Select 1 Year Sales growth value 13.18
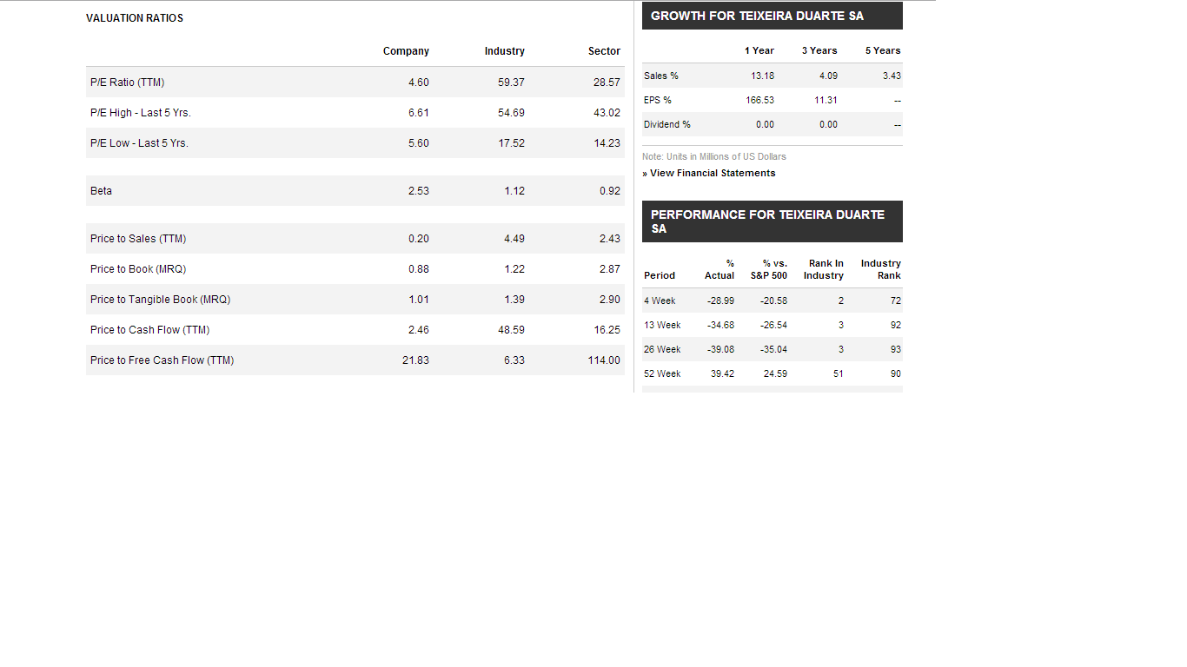This screenshot has height=667, width=1187. click(763, 76)
